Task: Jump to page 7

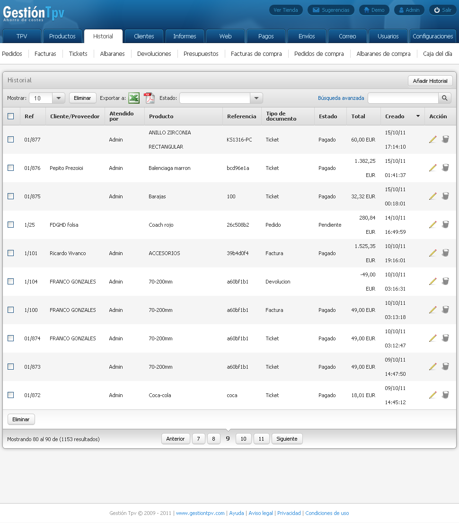Action: click(198, 439)
